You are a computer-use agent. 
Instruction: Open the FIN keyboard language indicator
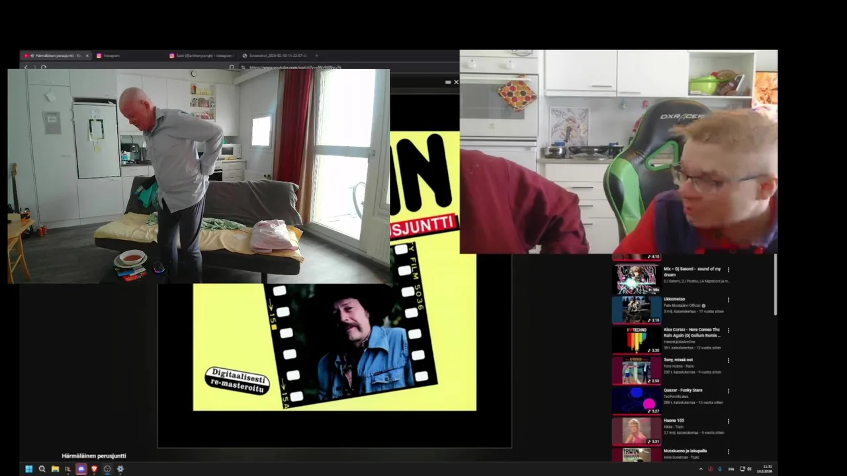pyautogui.click(x=731, y=469)
